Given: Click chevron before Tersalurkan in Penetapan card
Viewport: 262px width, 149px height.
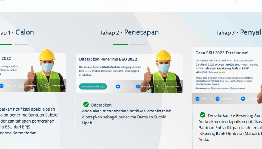Looking at the screenshot, I should [x=157, y=86].
